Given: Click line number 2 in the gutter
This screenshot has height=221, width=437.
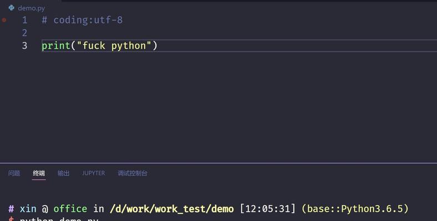Looking at the screenshot, I should pos(24,33).
